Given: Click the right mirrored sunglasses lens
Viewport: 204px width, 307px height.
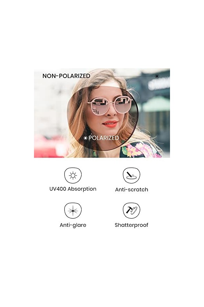Looking at the screenshot, I should (x=123, y=105).
